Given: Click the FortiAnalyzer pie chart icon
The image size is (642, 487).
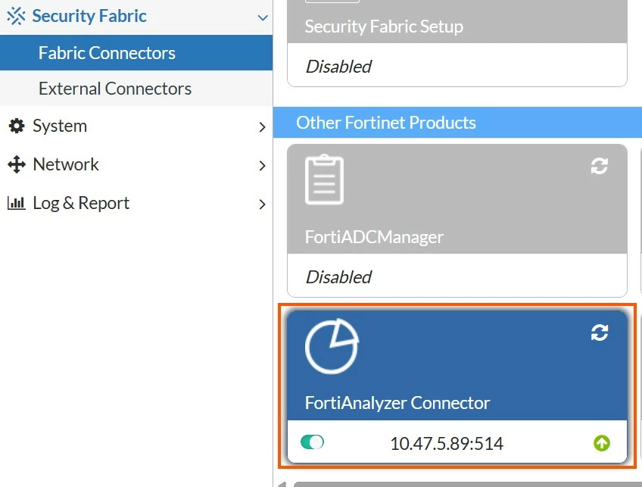Looking at the screenshot, I should click(x=332, y=346).
